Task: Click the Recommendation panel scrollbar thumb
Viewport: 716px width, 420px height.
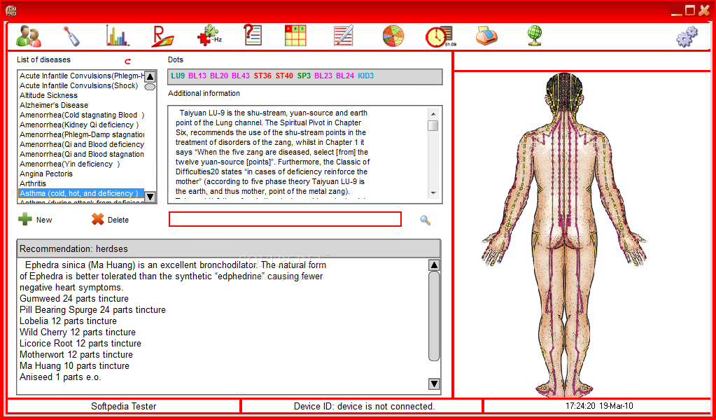Action: [434, 316]
